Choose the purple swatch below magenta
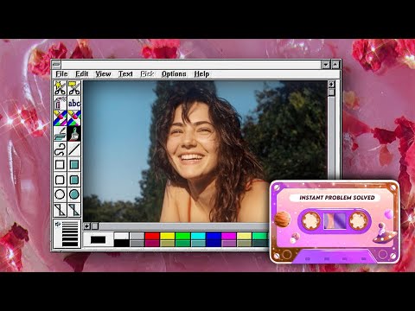This screenshot has height=311, width=415. tap(229, 244)
